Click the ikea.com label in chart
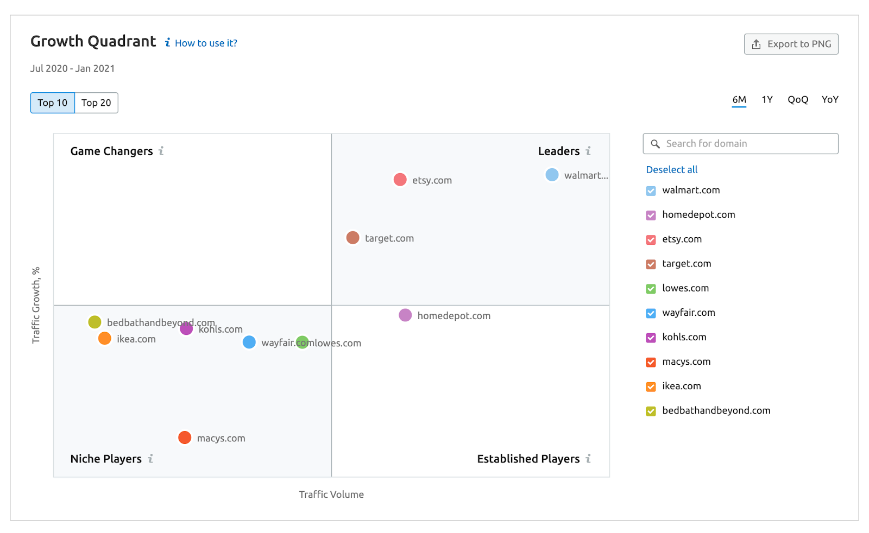The image size is (869, 533). point(136,339)
